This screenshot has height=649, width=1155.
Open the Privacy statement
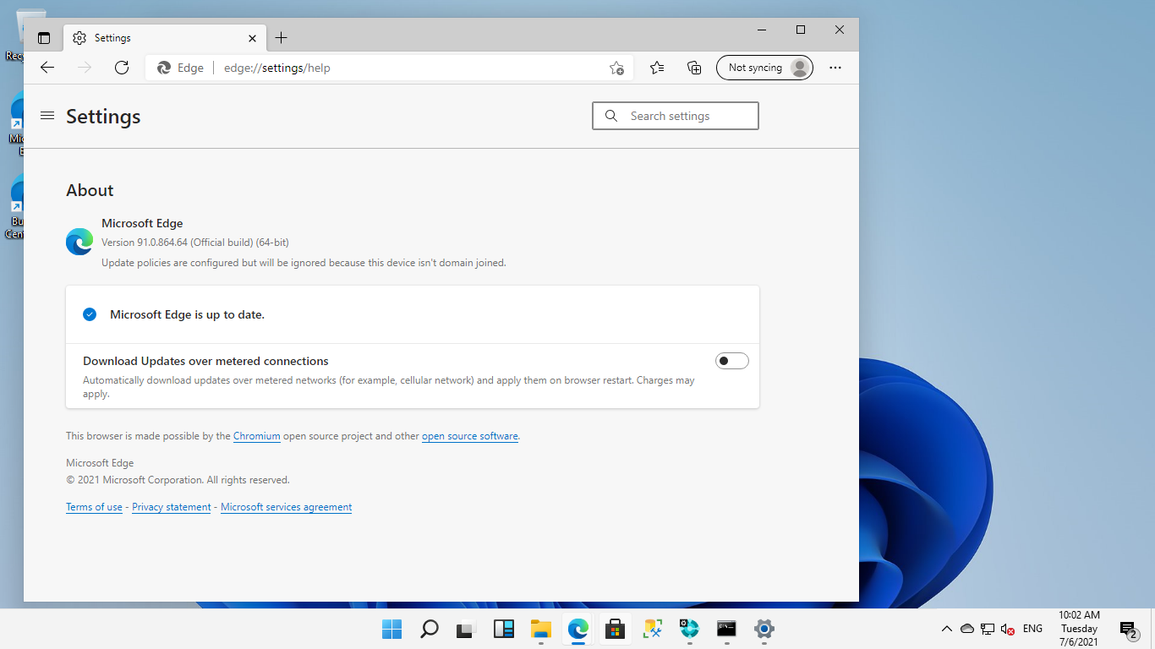[171, 506]
